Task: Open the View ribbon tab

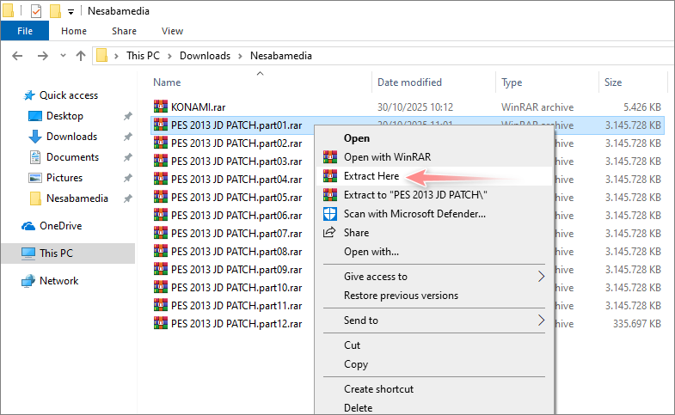Action: [172, 31]
